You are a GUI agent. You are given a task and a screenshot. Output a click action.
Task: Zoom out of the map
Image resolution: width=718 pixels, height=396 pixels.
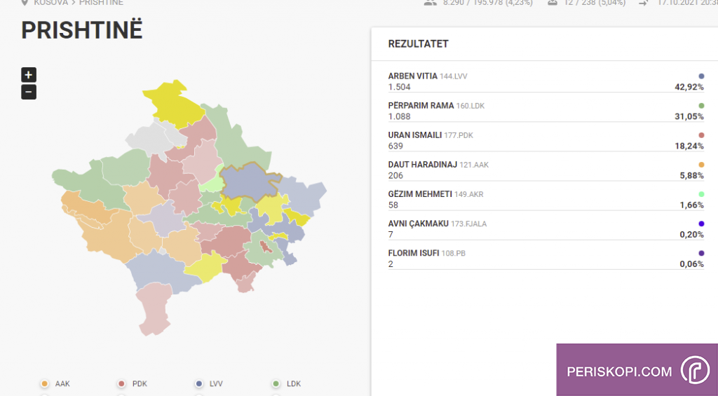coord(29,92)
